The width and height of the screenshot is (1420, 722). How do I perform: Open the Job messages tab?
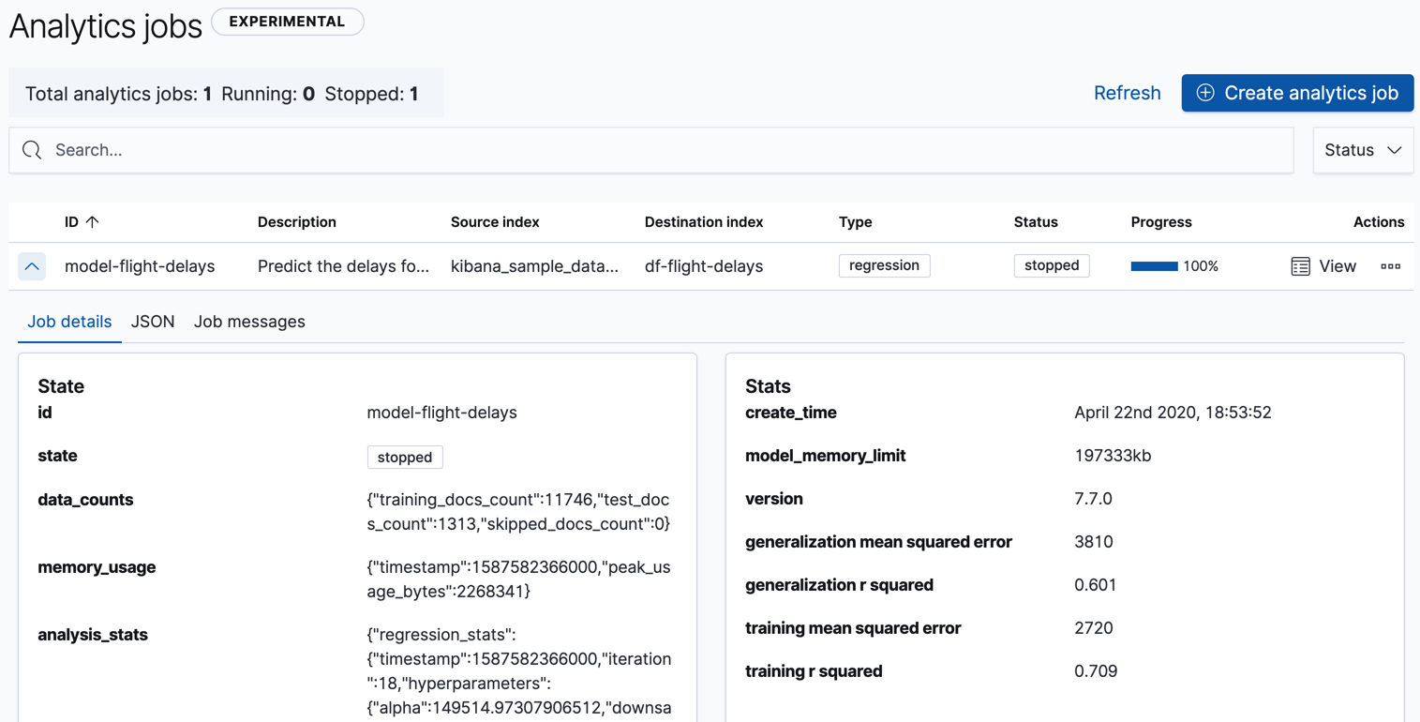tap(248, 321)
